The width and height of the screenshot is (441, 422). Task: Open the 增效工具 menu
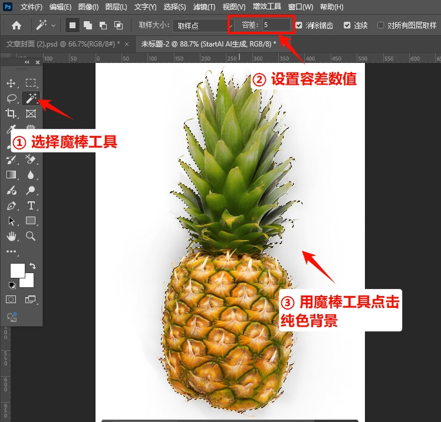pyautogui.click(x=266, y=6)
